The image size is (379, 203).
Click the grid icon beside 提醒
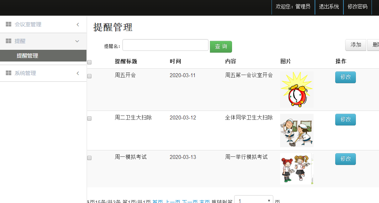coord(9,41)
